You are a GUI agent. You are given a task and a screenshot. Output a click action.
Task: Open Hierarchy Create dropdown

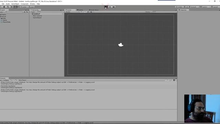(33, 12)
